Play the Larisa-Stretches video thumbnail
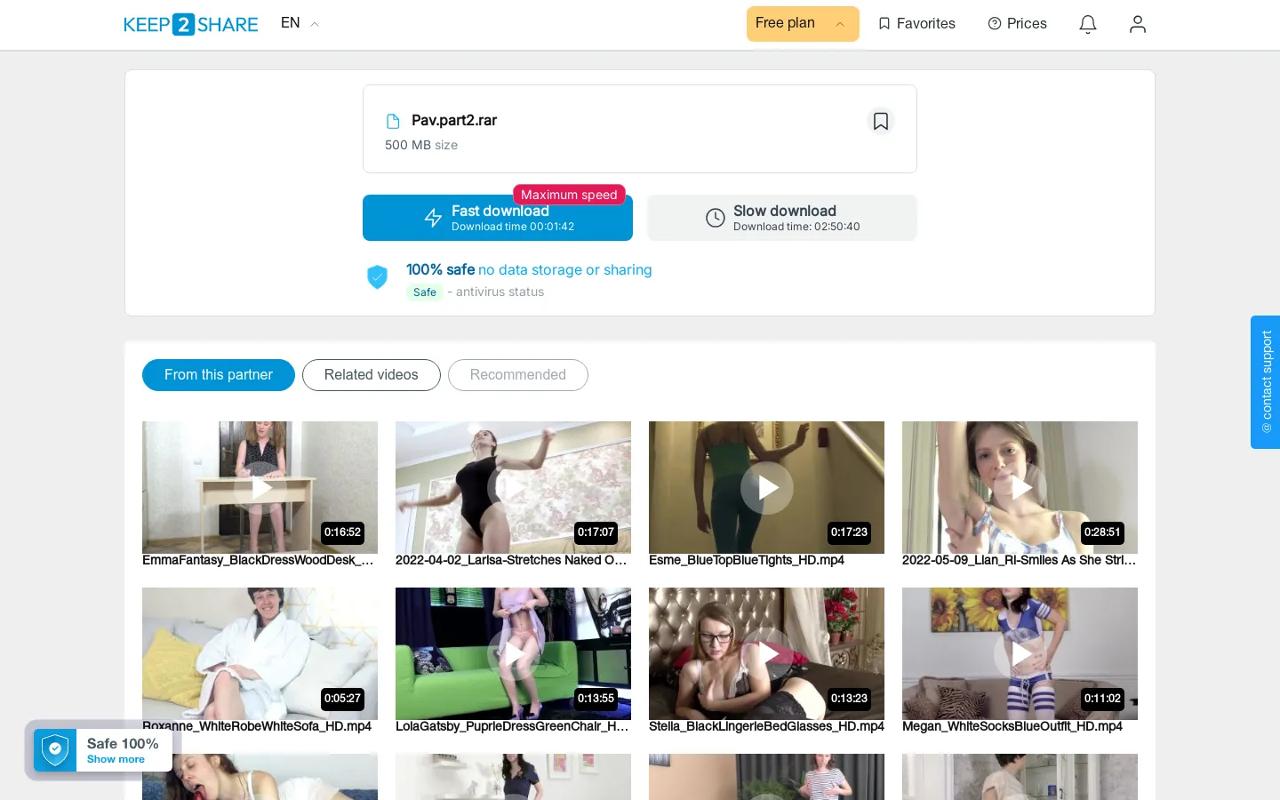The width and height of the screenshot is (1280, 800). (x=513, y=487)
